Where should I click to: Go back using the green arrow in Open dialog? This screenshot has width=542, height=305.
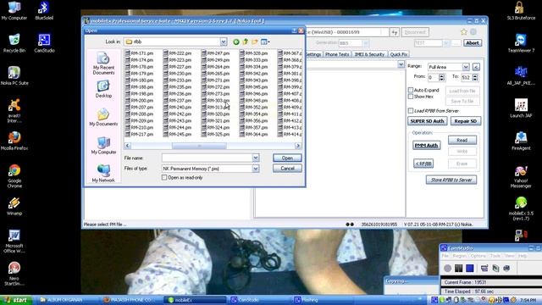(x=235, y=42)
